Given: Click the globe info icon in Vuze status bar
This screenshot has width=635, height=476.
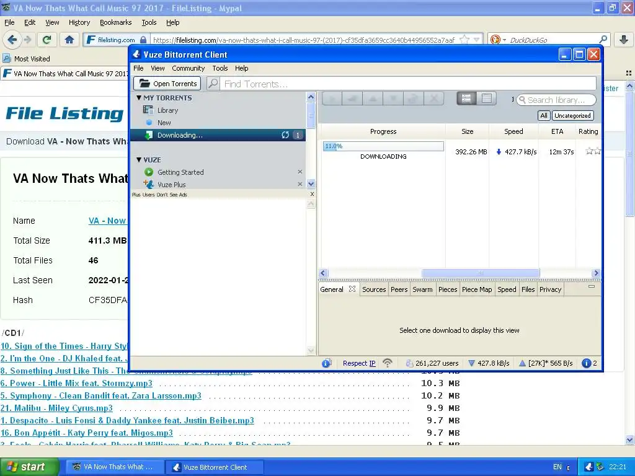Looking at the screenshot, I should click(326, 363).
